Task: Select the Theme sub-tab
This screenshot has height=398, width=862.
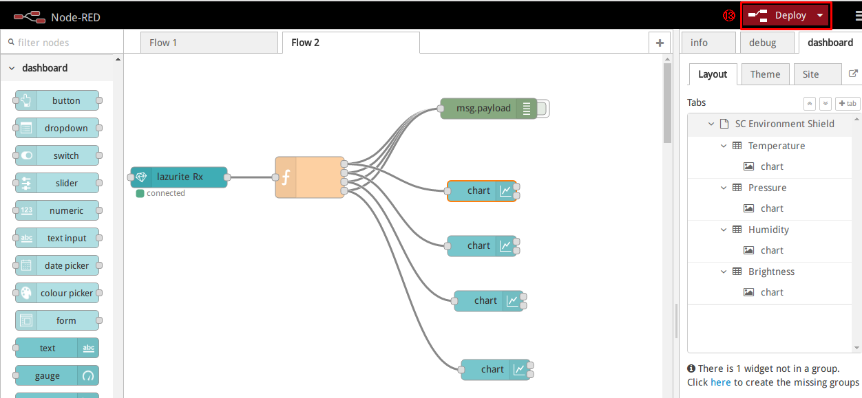Action: click(766, 74)
